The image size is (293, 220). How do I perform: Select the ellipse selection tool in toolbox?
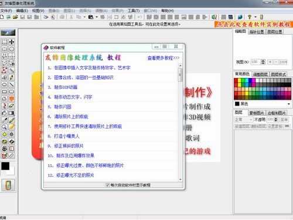tap(12, 49)
